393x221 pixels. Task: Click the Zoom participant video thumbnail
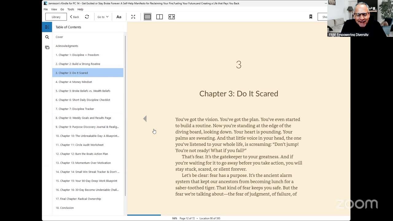point(360,18)
